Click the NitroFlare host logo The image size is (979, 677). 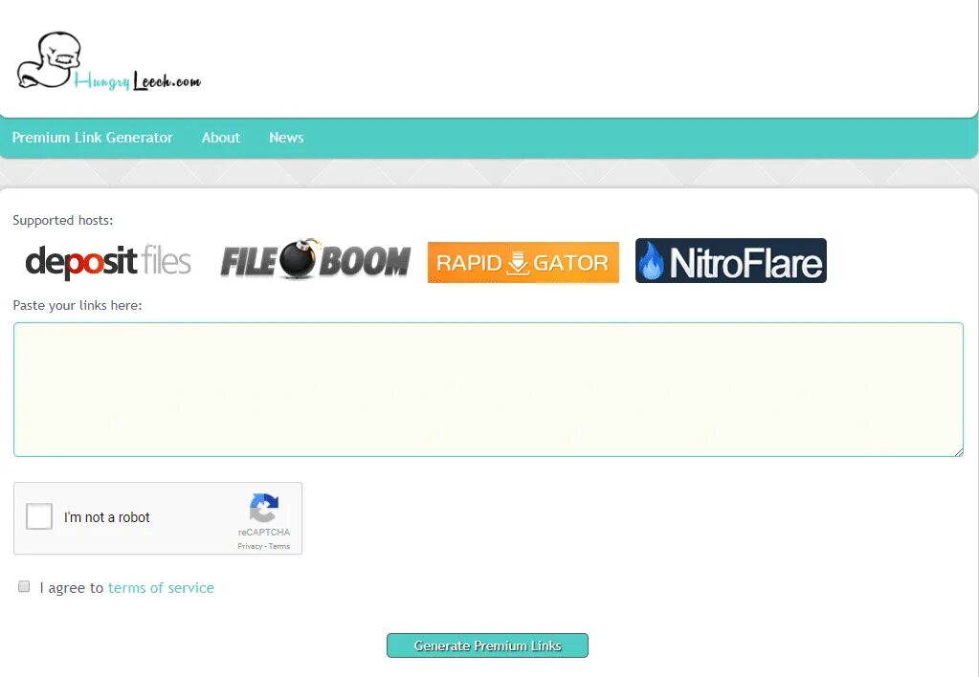coord(730,260)
